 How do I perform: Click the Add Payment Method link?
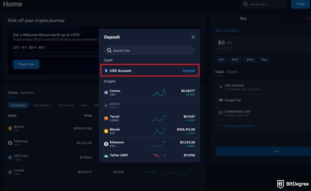(237, 126)
